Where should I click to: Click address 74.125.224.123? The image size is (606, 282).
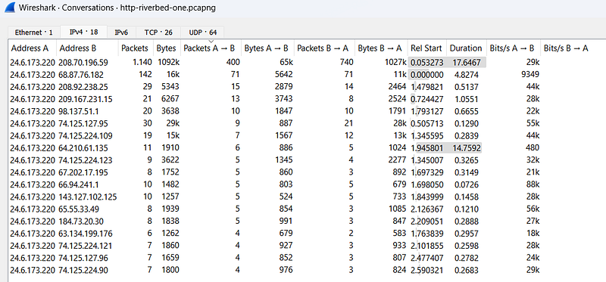pyautogui.click(x=85, y=160)
